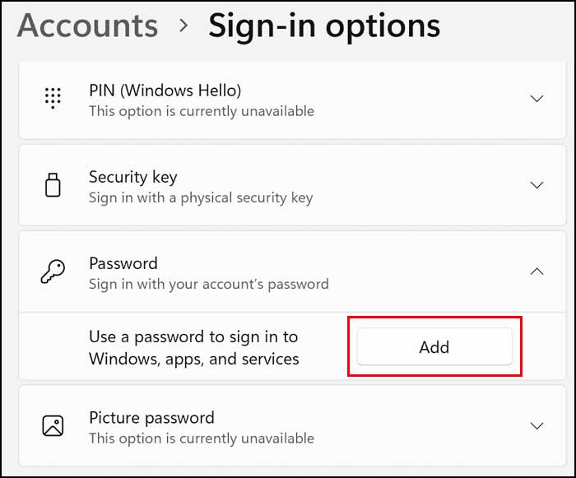The width and height of the screenshot is (576, 478).
Task: Expand the PIN (Windows Hello) chevron
Action: (537, 99)
